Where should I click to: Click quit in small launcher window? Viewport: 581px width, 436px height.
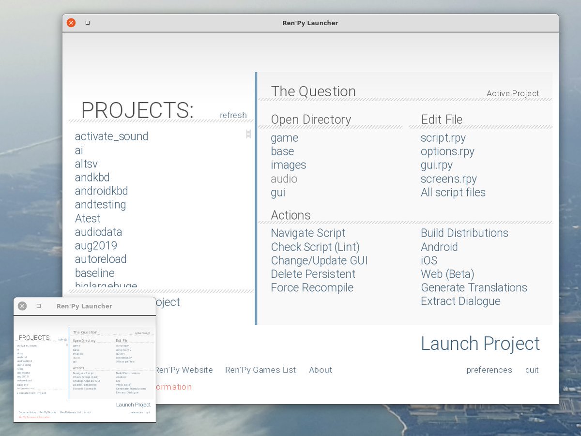click(148, 412)
